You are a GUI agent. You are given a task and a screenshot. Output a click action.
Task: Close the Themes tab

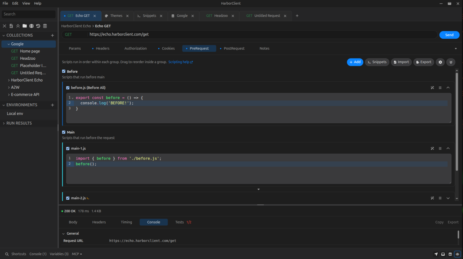point(127,16)
